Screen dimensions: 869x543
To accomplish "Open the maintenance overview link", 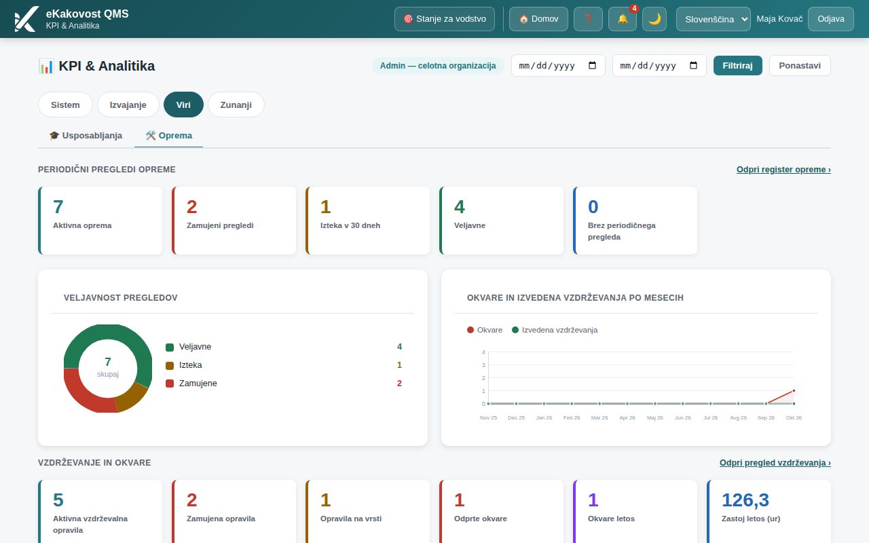I will pyautogui.click(x=775, y=463).
